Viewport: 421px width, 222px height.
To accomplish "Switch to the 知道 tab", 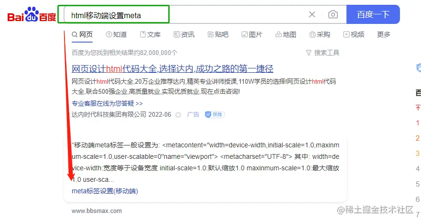I will (116, 34).
